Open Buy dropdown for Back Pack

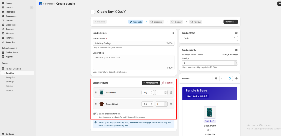[147, 93]
